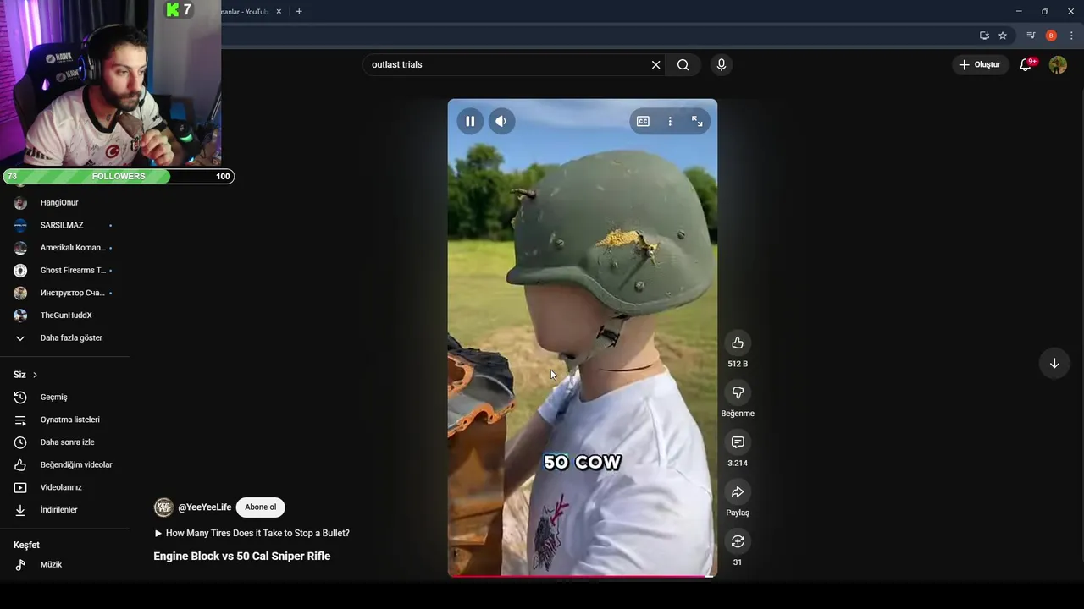
Task: Like the Short with thumbs up
Action: [738, 343]
